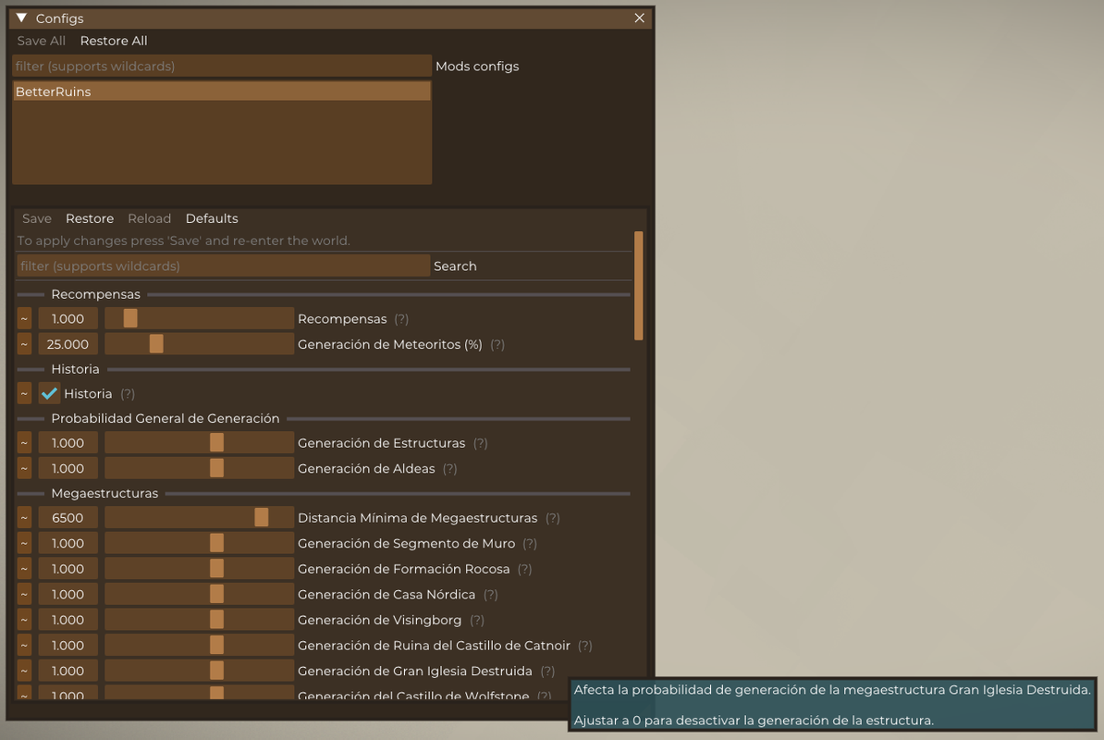
Task: Click help mark for Gran Iglesia Destruida
Action: [547, 671]
